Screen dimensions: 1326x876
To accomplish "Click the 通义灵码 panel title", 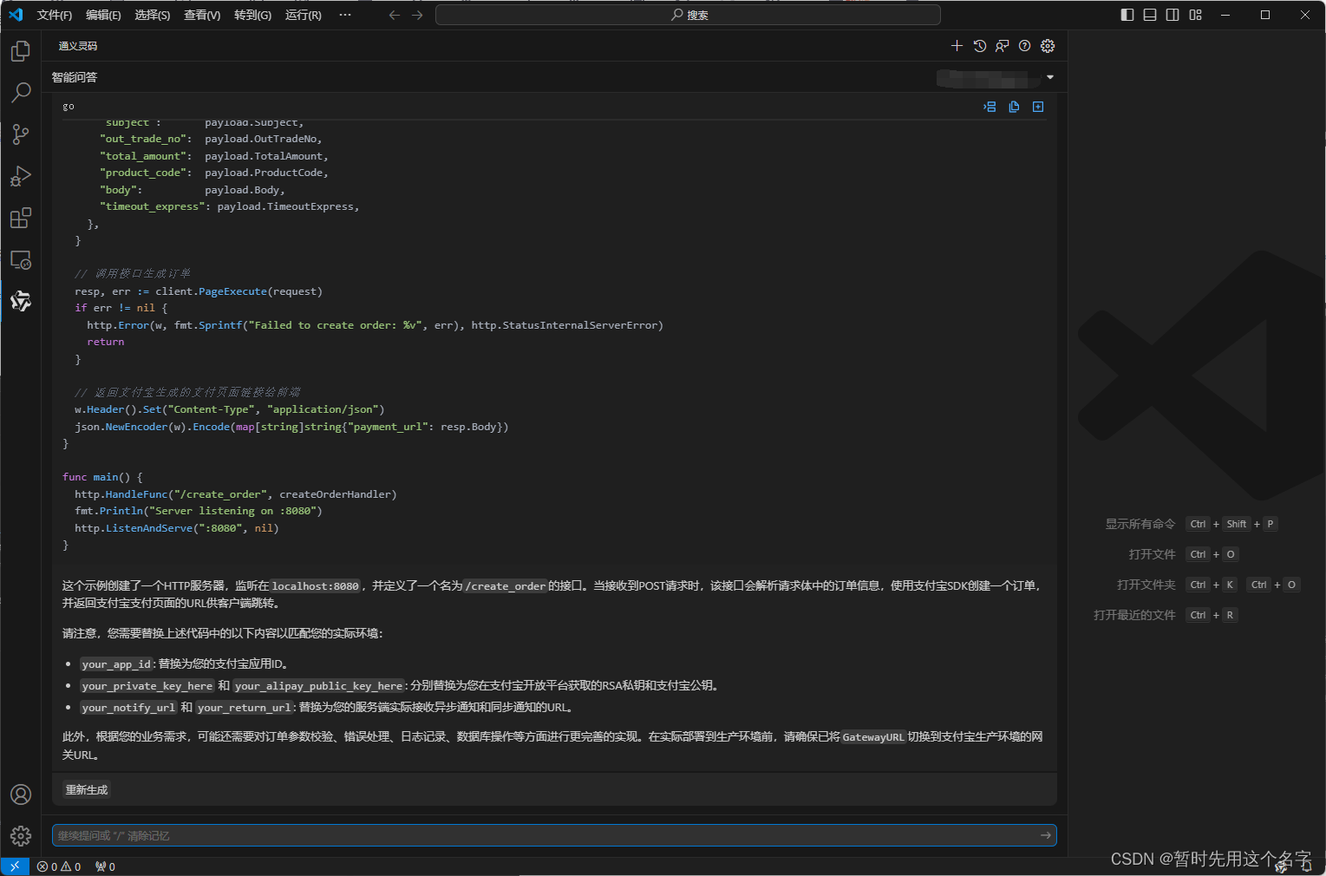I will (x=78, y=46).
